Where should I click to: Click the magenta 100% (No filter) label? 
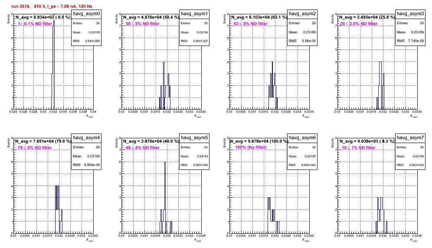(251, 147)
